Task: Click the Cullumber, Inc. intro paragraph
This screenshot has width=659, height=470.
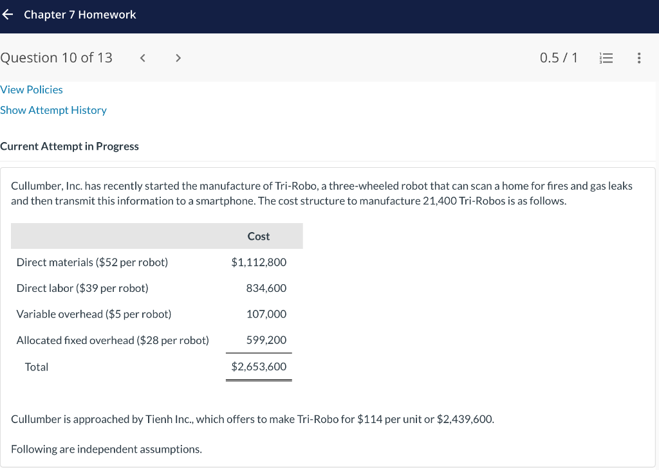Action: (x=322, y=194)
